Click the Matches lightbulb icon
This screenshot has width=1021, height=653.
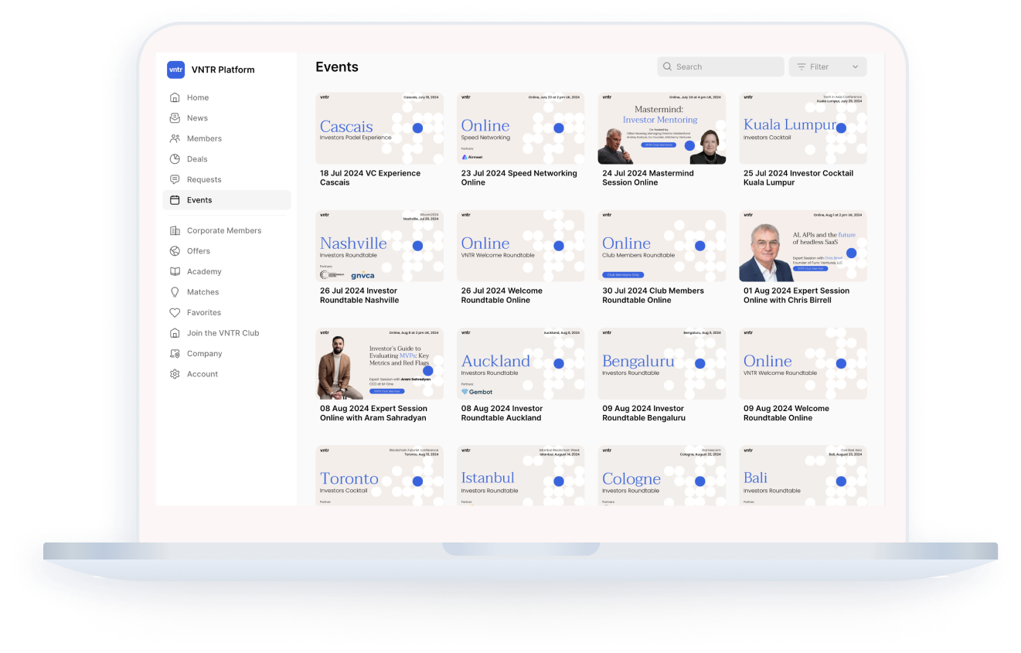pos(175,292)
